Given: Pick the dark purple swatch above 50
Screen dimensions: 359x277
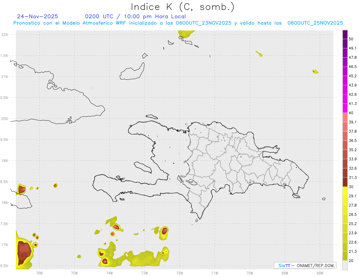Looking at the screenshot, I should [345, 35].
